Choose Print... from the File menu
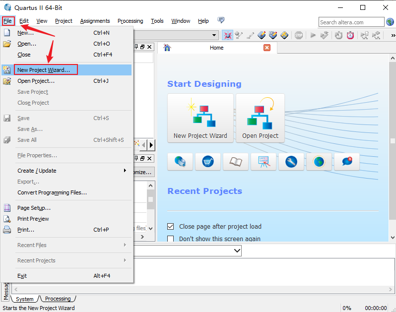The image size is (396, 312). [x=66, y=230]
